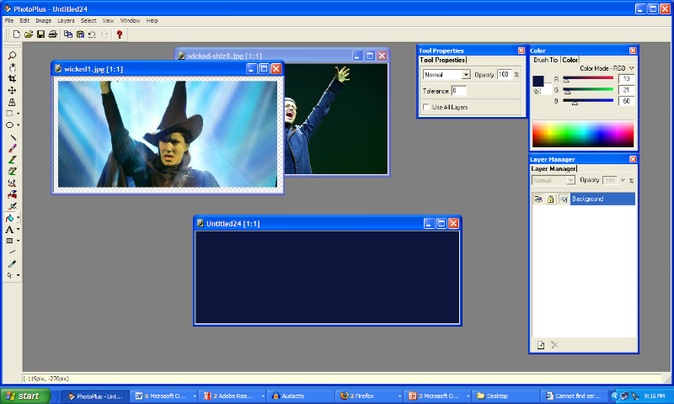This screenshot has width=674, height=404.
Task: Click the Start button
Action: click(25, 396)
